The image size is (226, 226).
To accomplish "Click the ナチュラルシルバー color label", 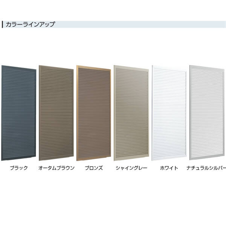I will click(206, 168).
